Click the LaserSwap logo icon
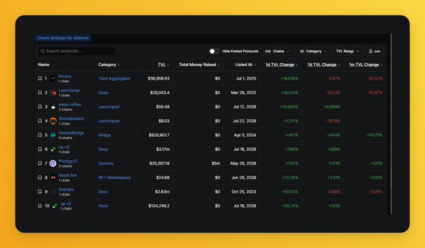Screen dimensions: 425x248 coord(53,92)
